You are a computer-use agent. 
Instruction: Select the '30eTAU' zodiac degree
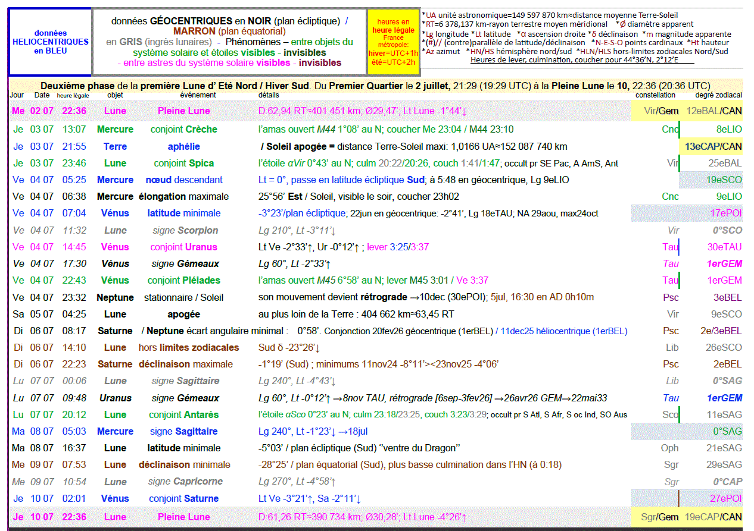click(x=725, y=247)
